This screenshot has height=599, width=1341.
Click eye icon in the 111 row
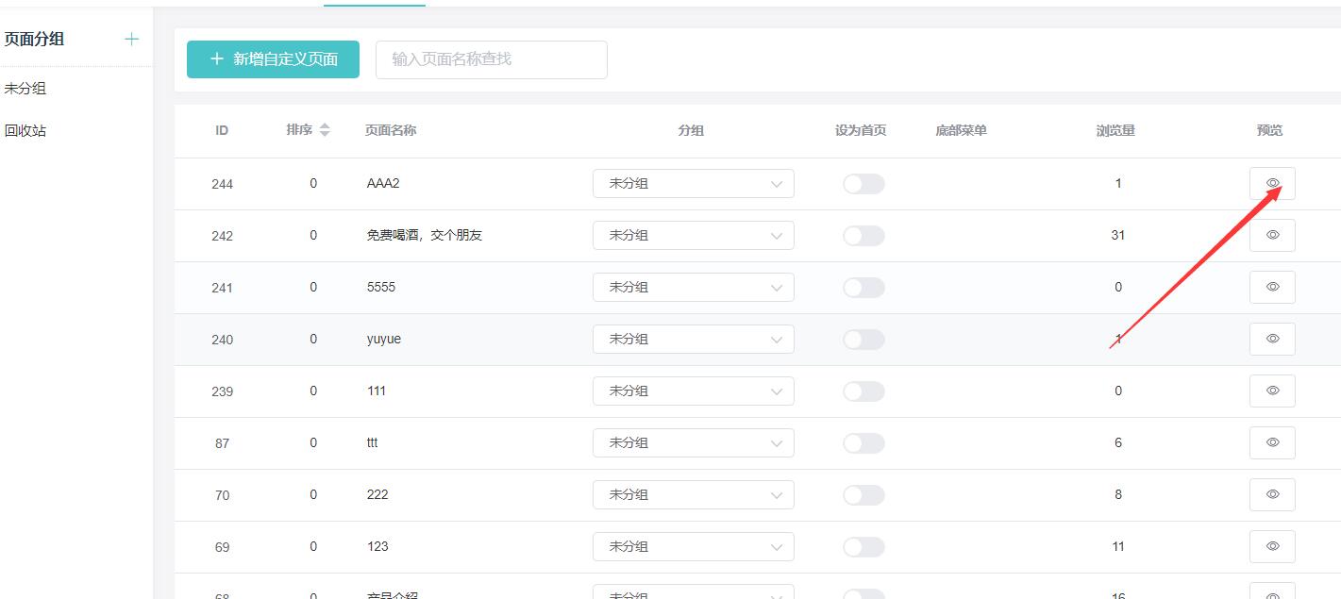(x=1272, y=391)
